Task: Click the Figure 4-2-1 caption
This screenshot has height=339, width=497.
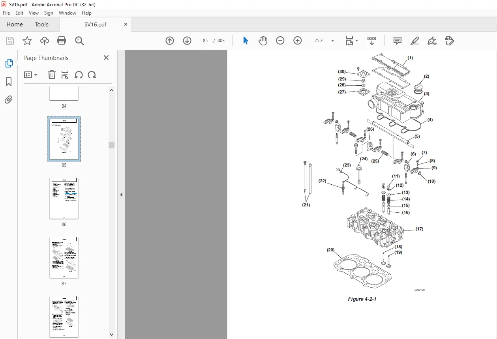Action: (362, 299)
